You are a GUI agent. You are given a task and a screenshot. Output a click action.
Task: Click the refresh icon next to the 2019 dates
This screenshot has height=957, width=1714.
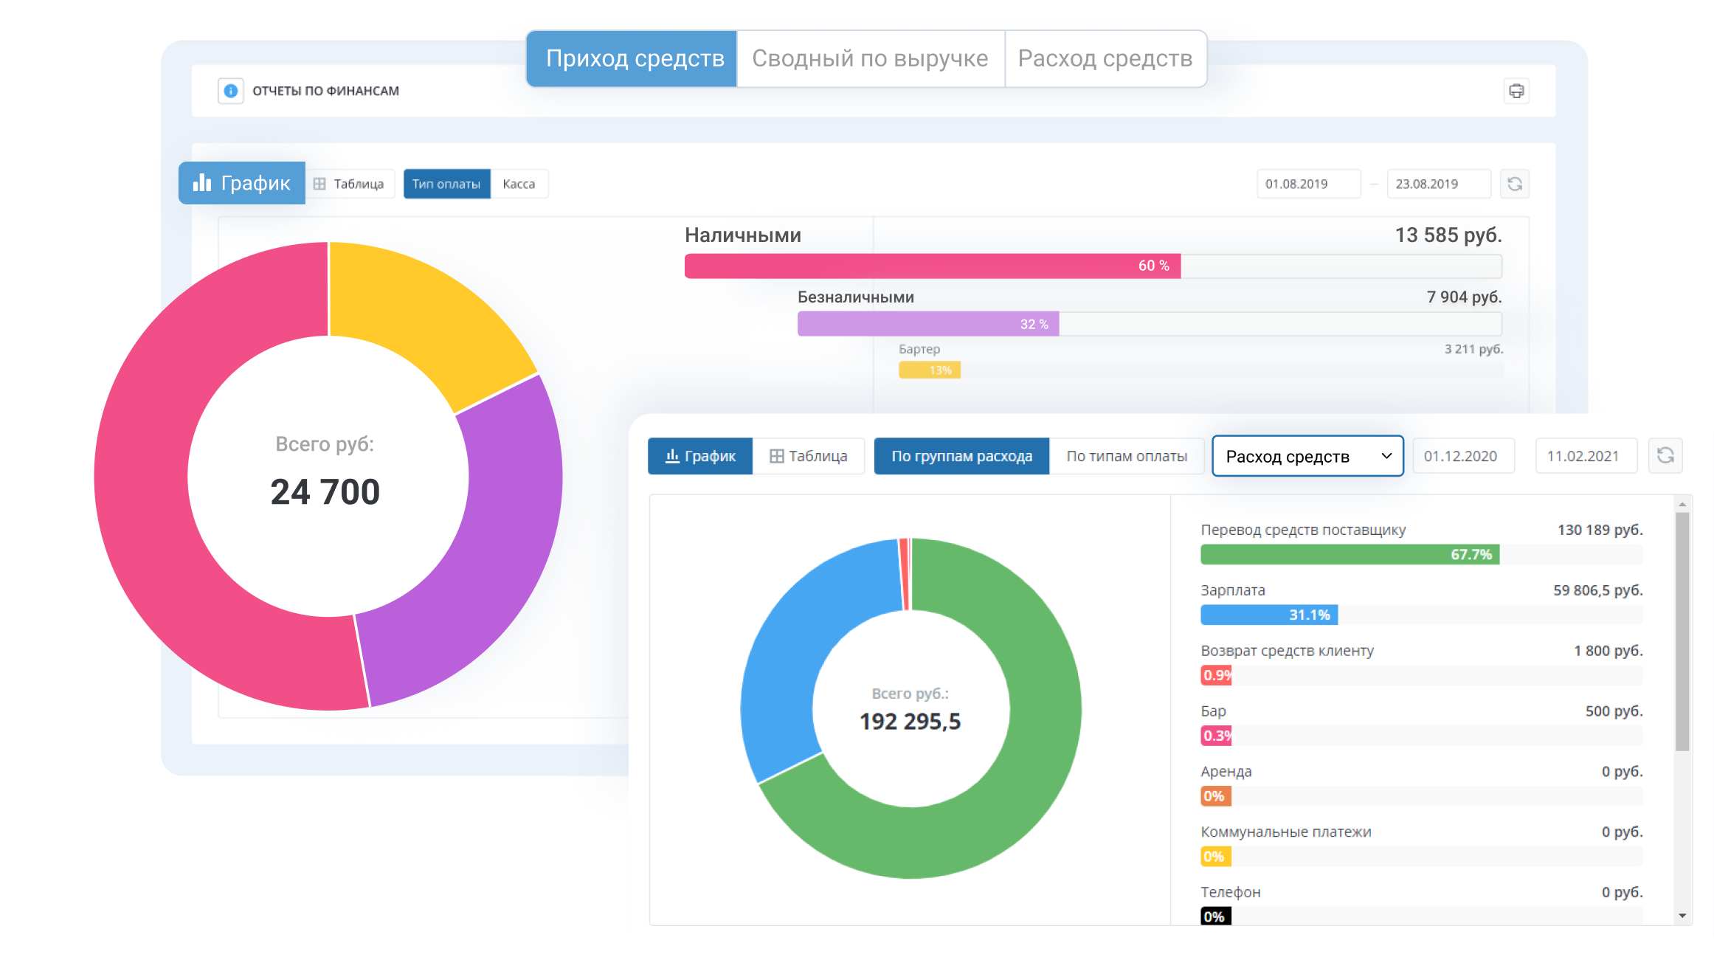click(x=1515, y=183)
